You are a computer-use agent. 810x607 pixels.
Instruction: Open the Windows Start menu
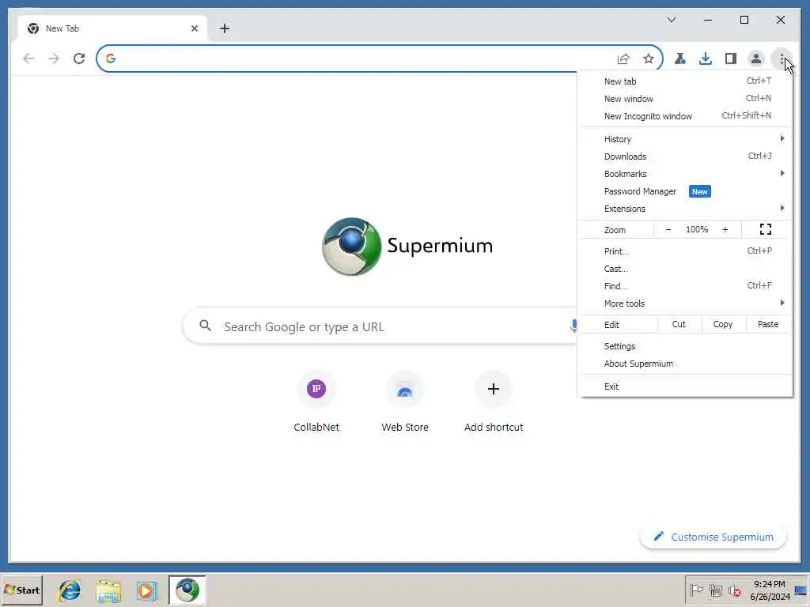pyautogui.click(x=22, y=590)
